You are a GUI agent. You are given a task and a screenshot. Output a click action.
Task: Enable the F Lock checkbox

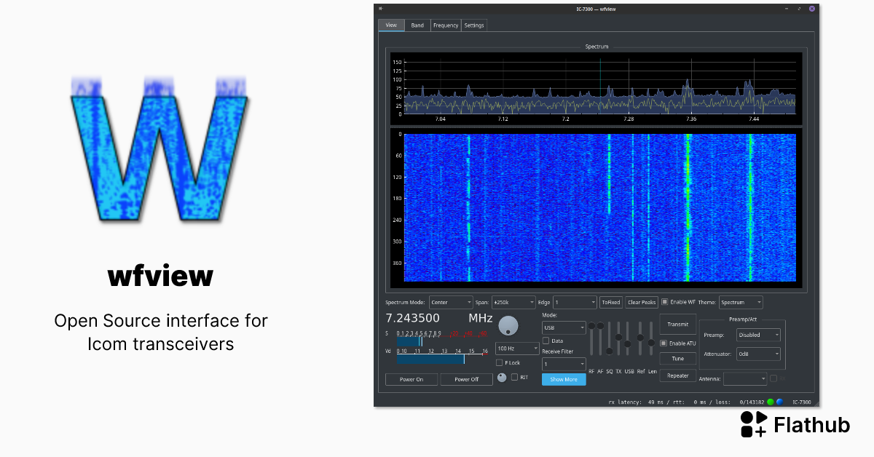point(499,362)
